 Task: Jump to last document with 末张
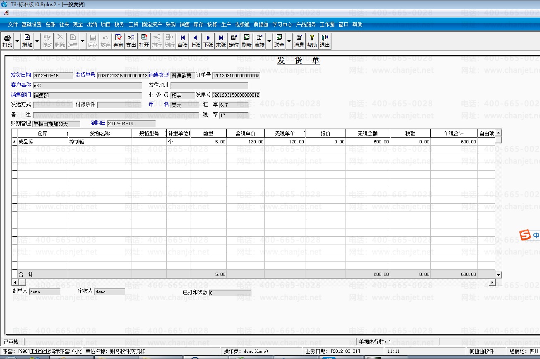pos(221,41)
